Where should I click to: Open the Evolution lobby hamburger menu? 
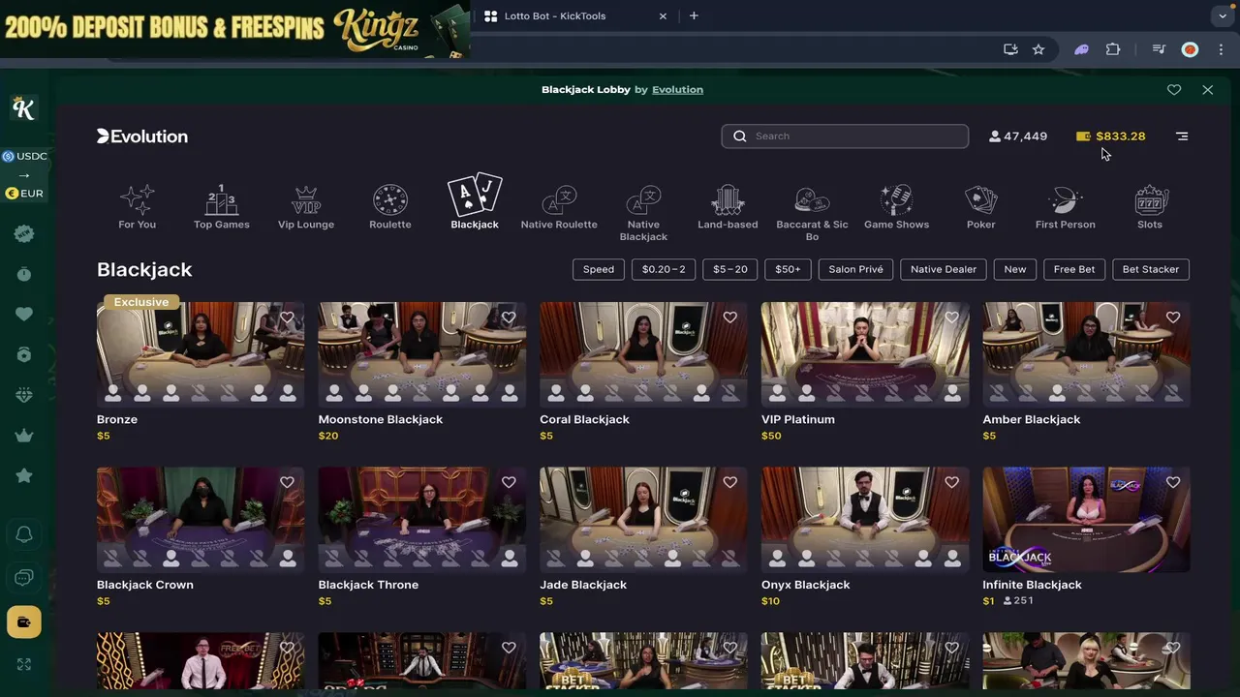click(x=1182, y=136)
